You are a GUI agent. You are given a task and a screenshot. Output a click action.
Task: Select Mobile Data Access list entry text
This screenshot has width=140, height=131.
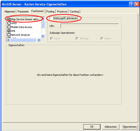(x=22, y=27)
